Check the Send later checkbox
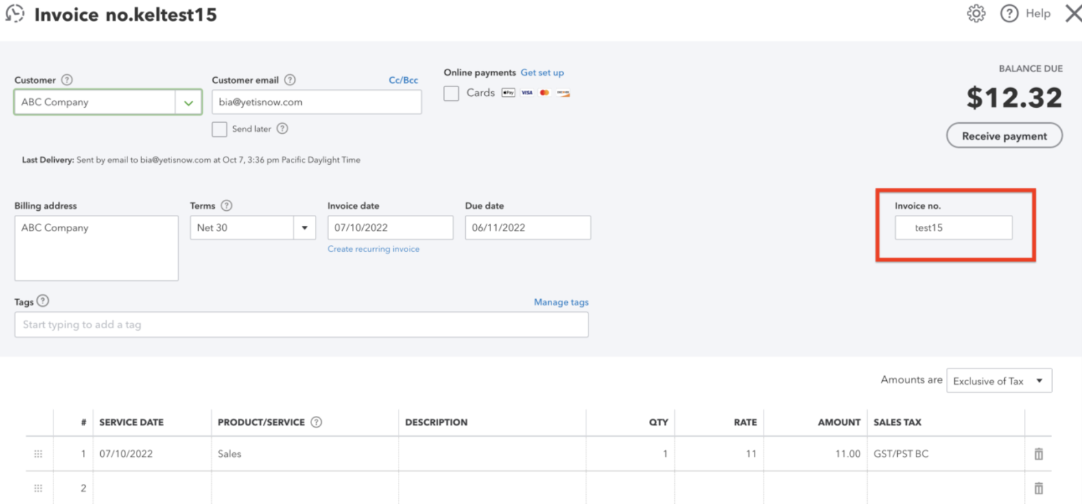Screen dimensions: 1082x504 (219, 129)
